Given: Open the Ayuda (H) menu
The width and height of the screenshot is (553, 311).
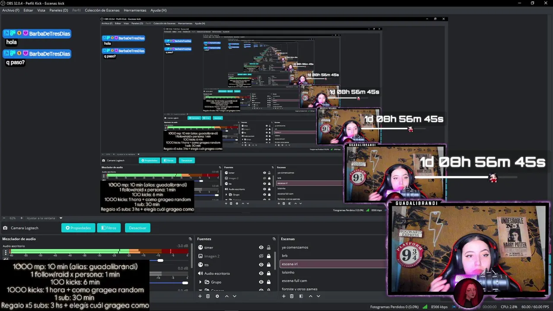Looking at the screenshot, I should coord(159,10).
